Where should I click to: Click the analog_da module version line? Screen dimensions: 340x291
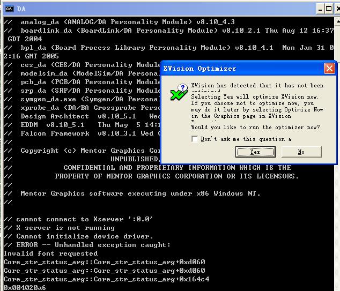[119, 22]
